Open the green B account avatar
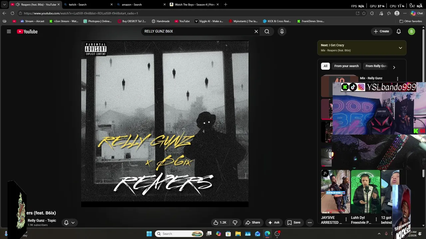Image resolution: width=426 pixels, height=239 pixels. (x=412, y=32)
